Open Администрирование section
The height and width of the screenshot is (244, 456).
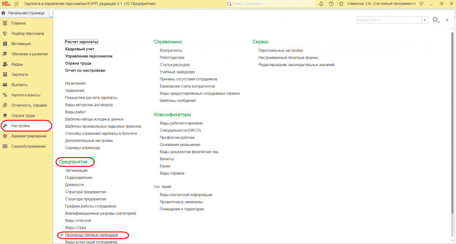coord(29,136)
